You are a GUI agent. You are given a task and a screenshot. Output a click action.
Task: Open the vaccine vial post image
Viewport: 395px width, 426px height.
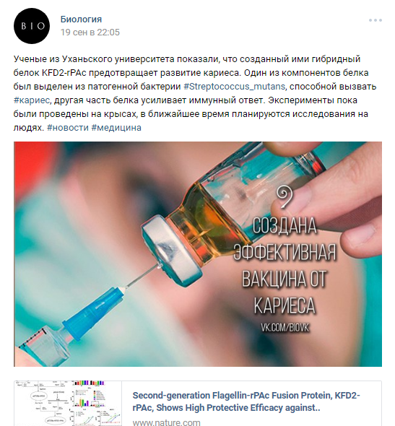[x=198, y=254]
